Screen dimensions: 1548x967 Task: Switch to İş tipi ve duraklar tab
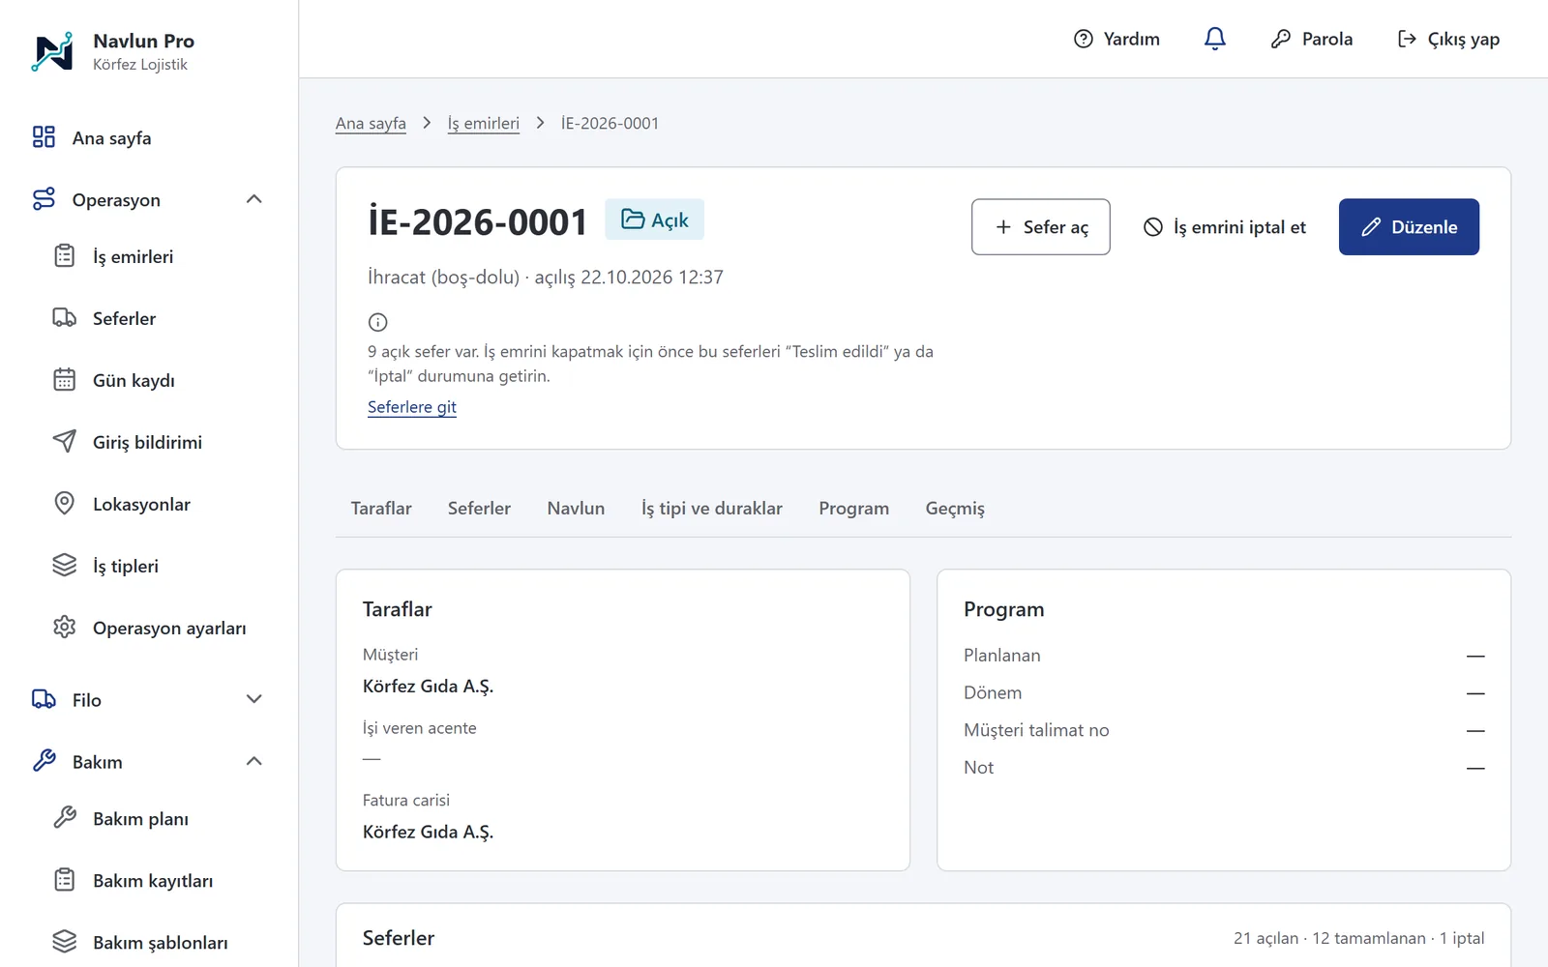coord(712,509)
